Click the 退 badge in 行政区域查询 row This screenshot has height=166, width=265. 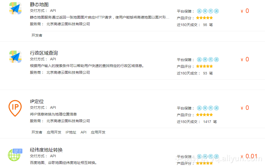point(216,60)
